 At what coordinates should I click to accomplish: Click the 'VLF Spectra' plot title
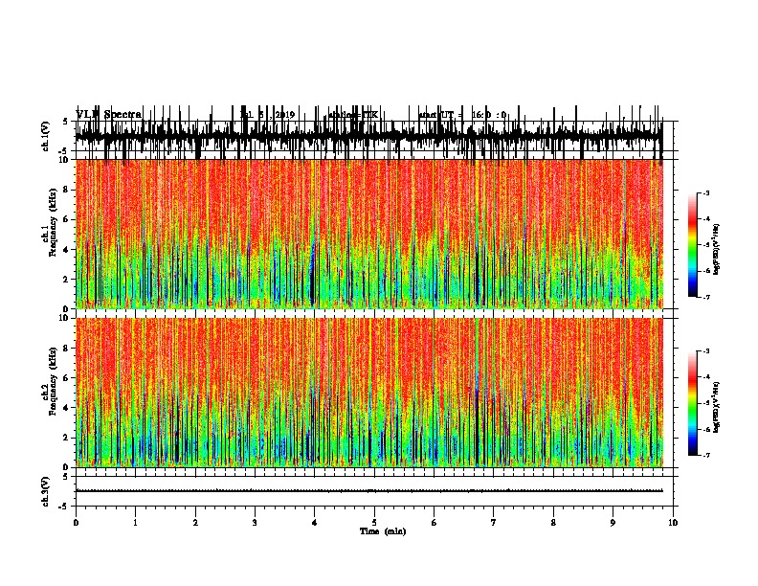109,115
